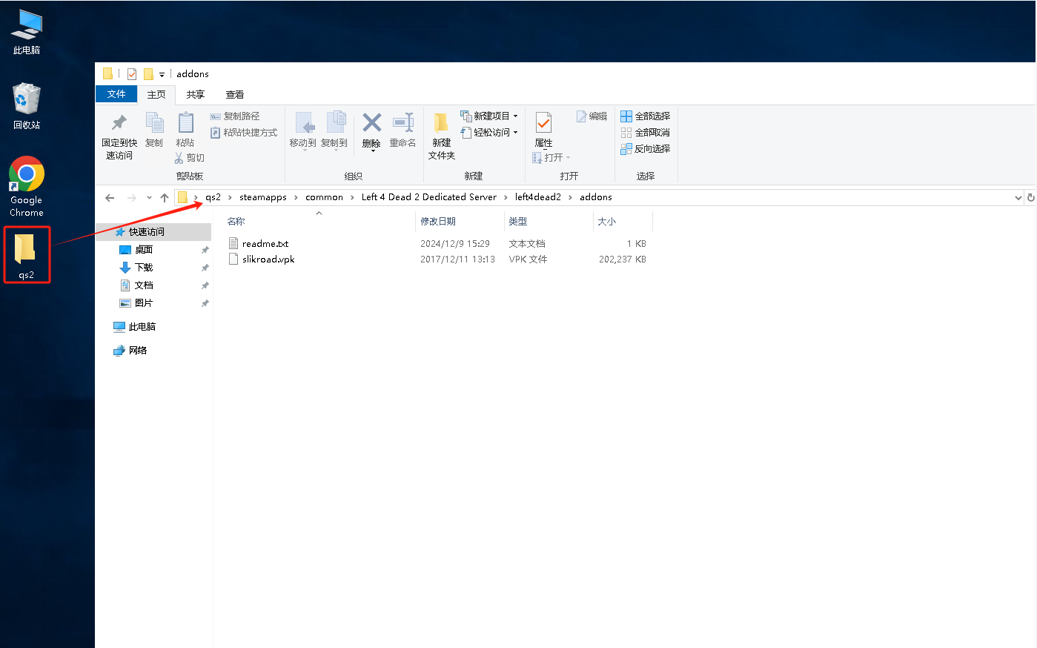
Task: Click 全部选择 select all
Action: point(645,116)
